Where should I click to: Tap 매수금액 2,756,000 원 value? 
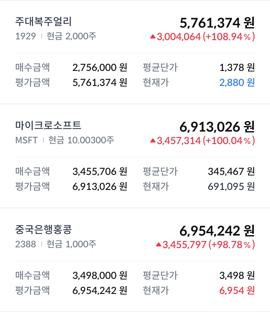tap(100, 67)
